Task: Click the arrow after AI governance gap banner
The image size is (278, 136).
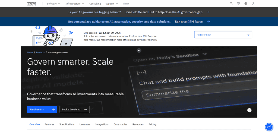Action: click(x=208, y=12)
